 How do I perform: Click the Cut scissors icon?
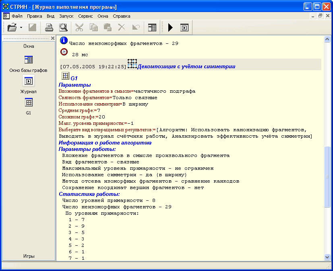coord(79,28)
